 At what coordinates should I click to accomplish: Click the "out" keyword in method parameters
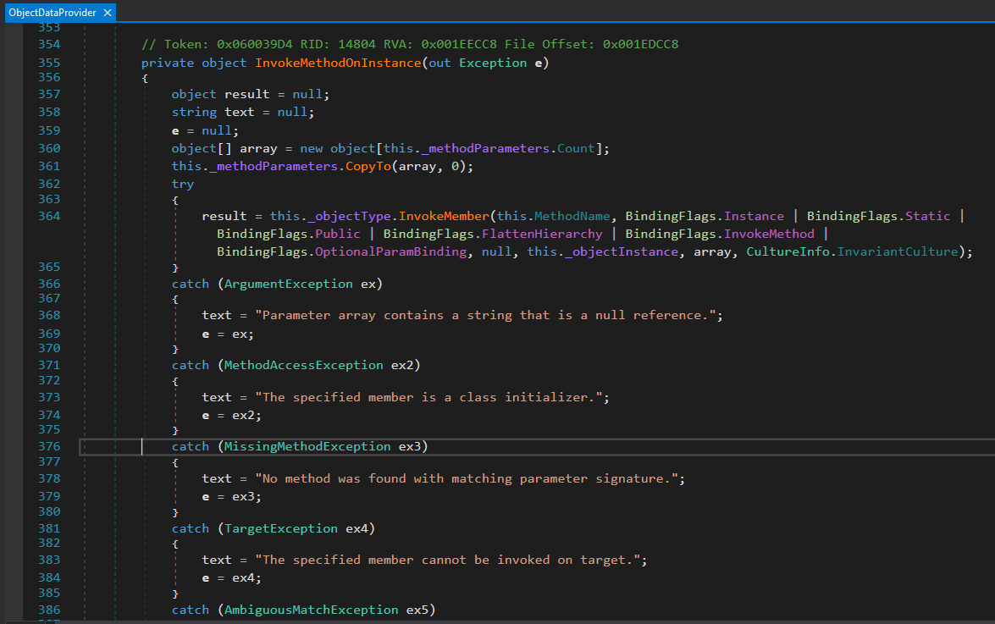click(439, 63)
